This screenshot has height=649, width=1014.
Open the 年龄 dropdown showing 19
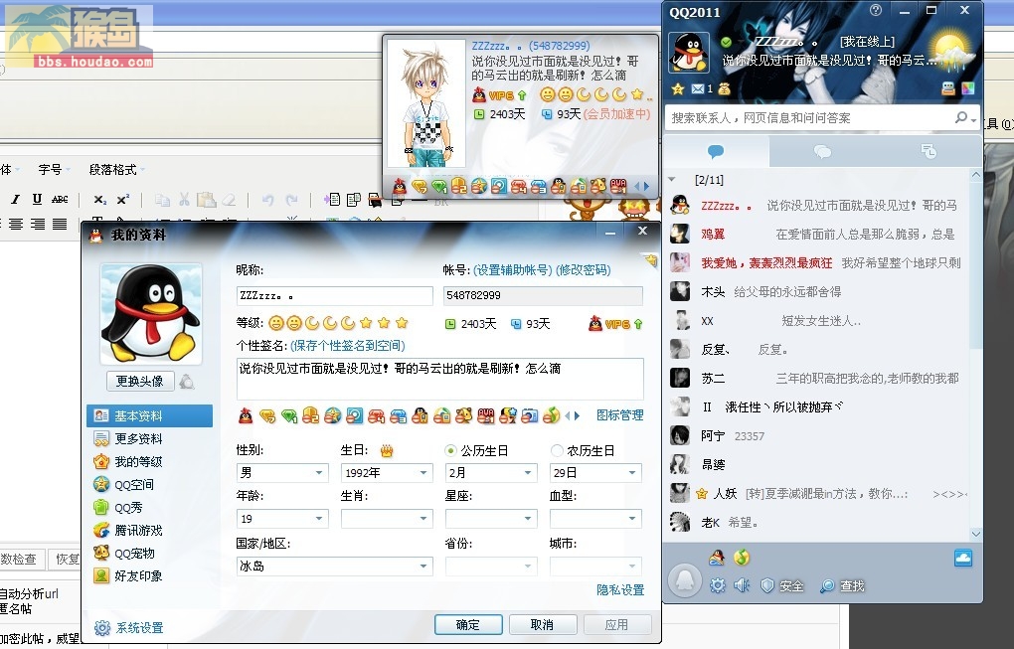[x=282, y=519]
